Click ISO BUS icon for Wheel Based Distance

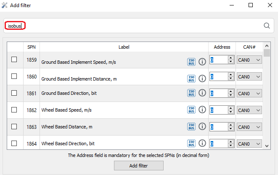click(x=191, y=127)
